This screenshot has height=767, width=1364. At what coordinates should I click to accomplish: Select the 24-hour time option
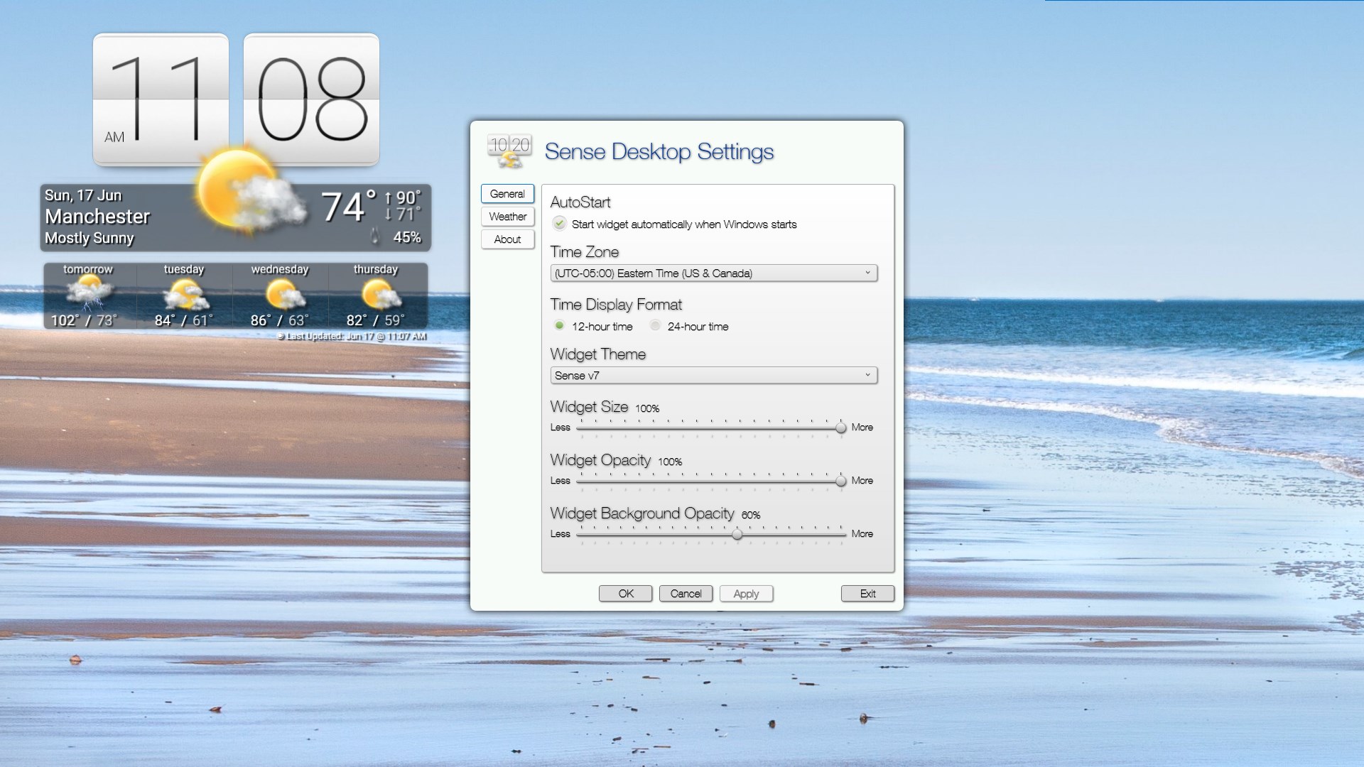pos(655,325)
